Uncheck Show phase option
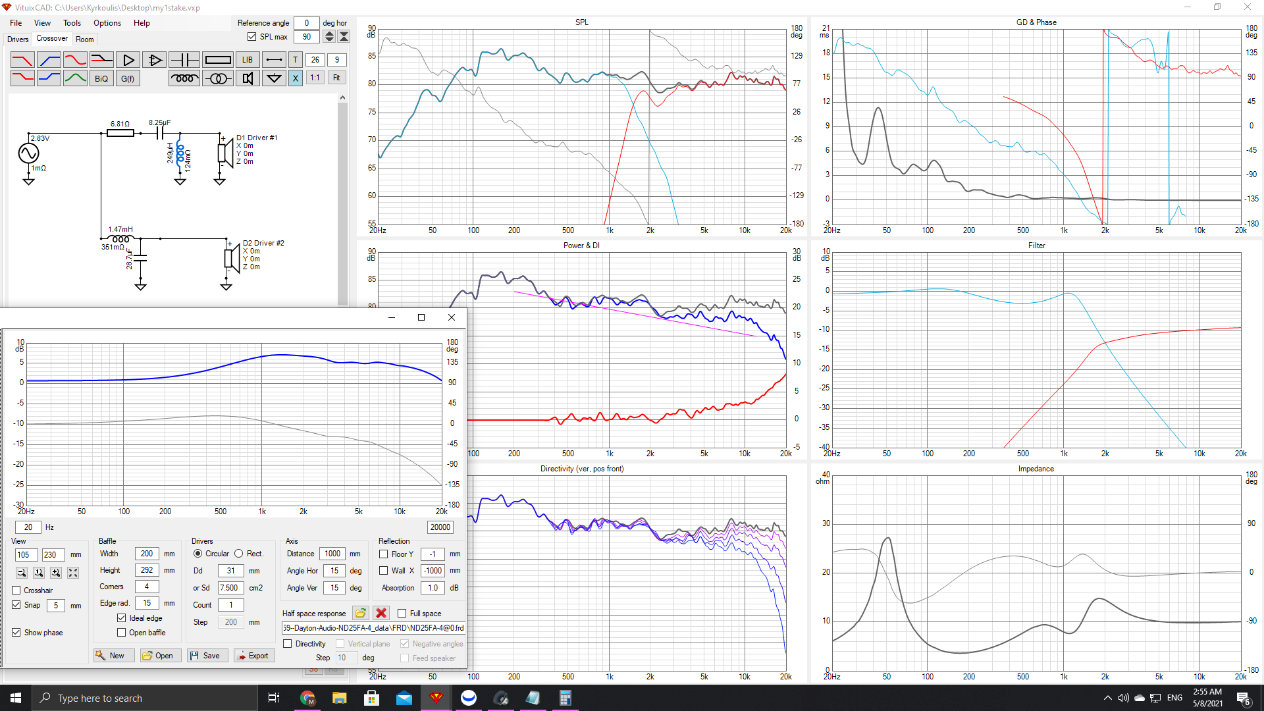Viewport: 1264px width, 711px height. (x=16, y=633)
